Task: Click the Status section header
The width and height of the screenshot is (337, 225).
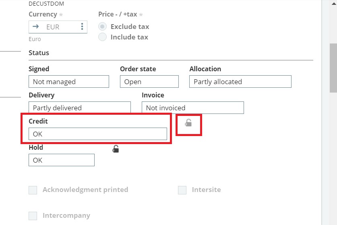Action: 39,53
